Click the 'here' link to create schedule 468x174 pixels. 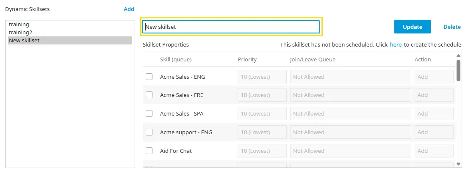click(x=396, y=45)
